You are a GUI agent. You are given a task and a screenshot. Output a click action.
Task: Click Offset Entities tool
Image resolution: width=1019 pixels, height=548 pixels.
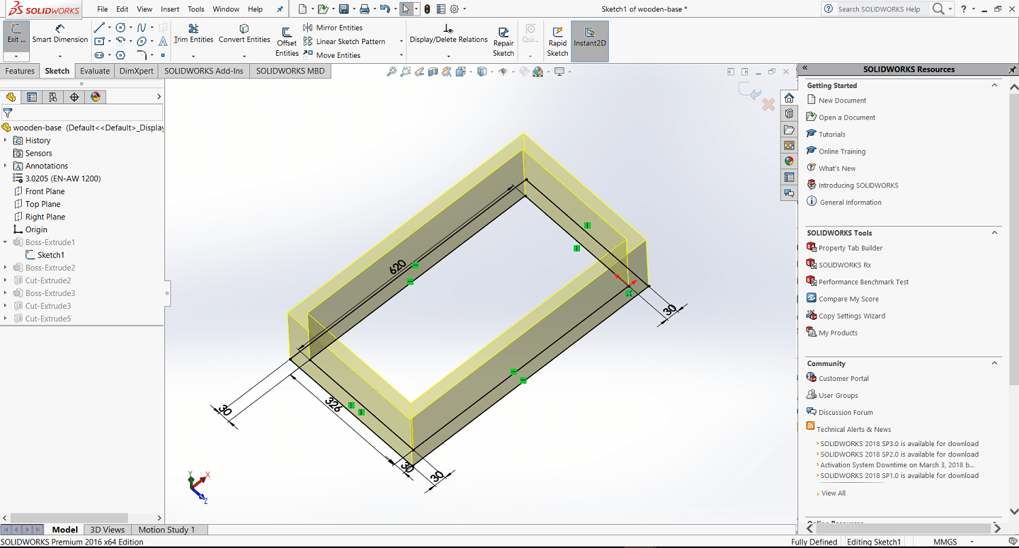(x=287, y=42)
